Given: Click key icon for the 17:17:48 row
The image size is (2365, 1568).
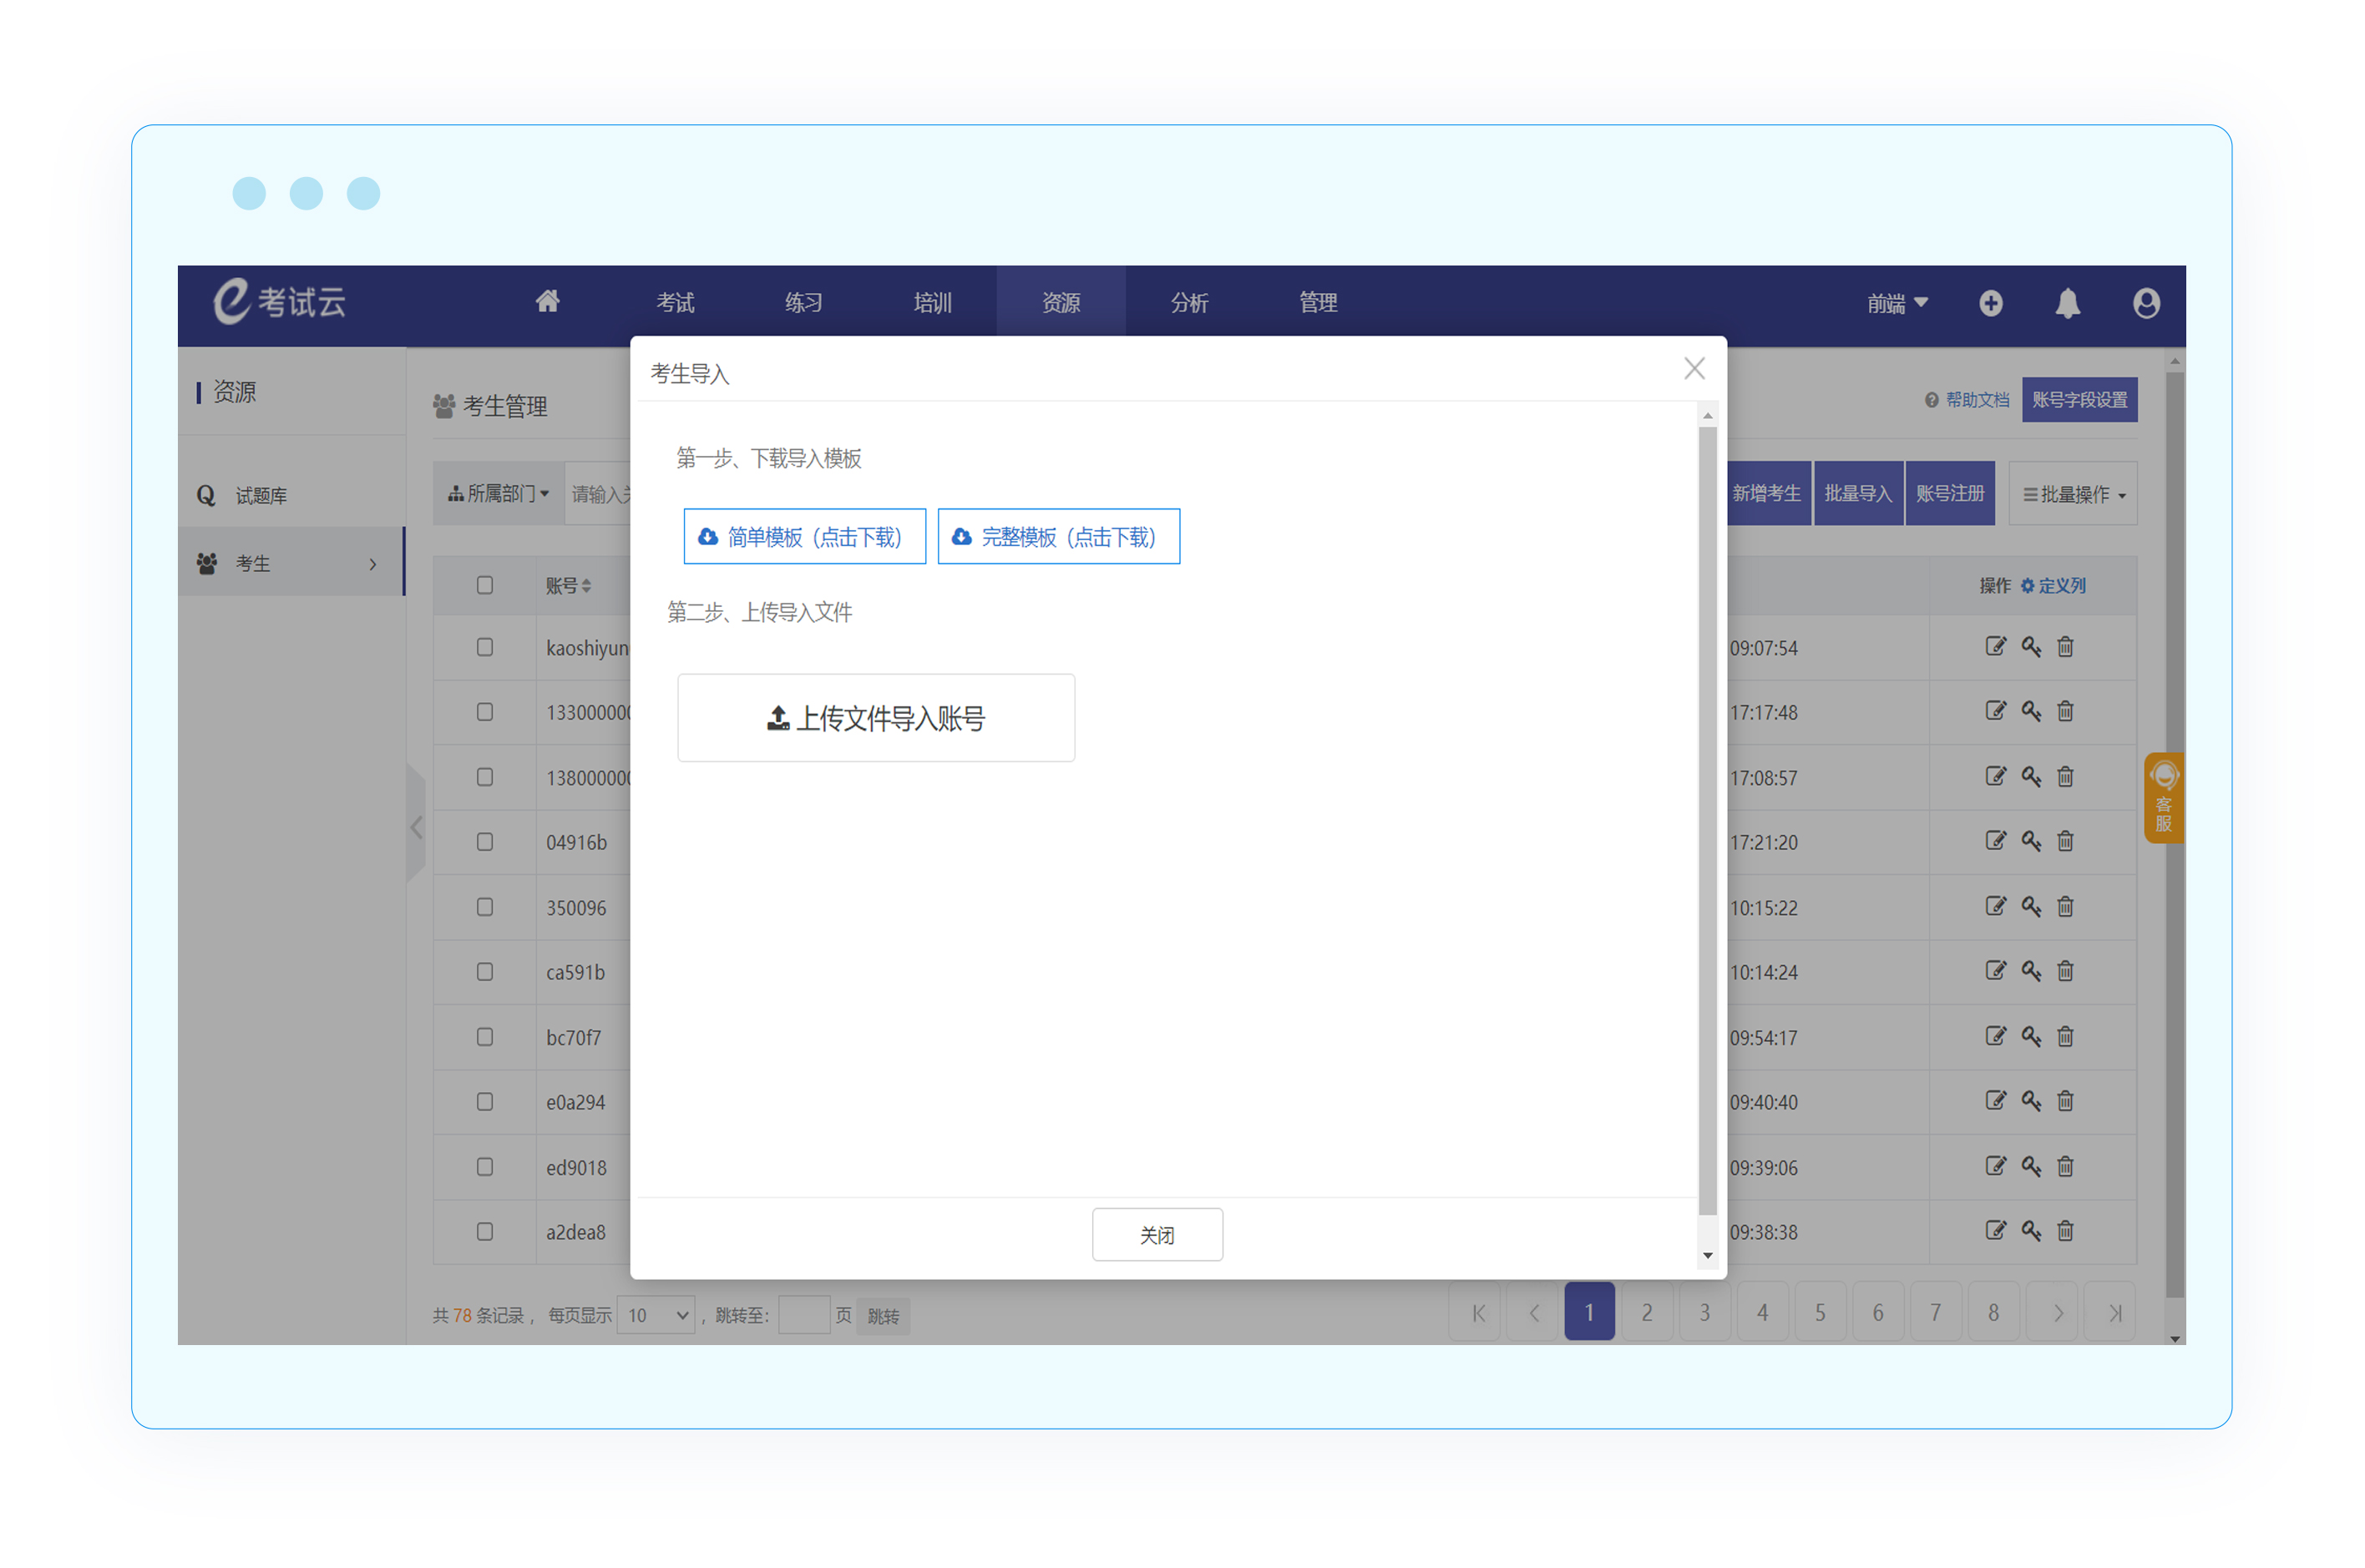Looking at the screenshot, I should pos(2030,712).
